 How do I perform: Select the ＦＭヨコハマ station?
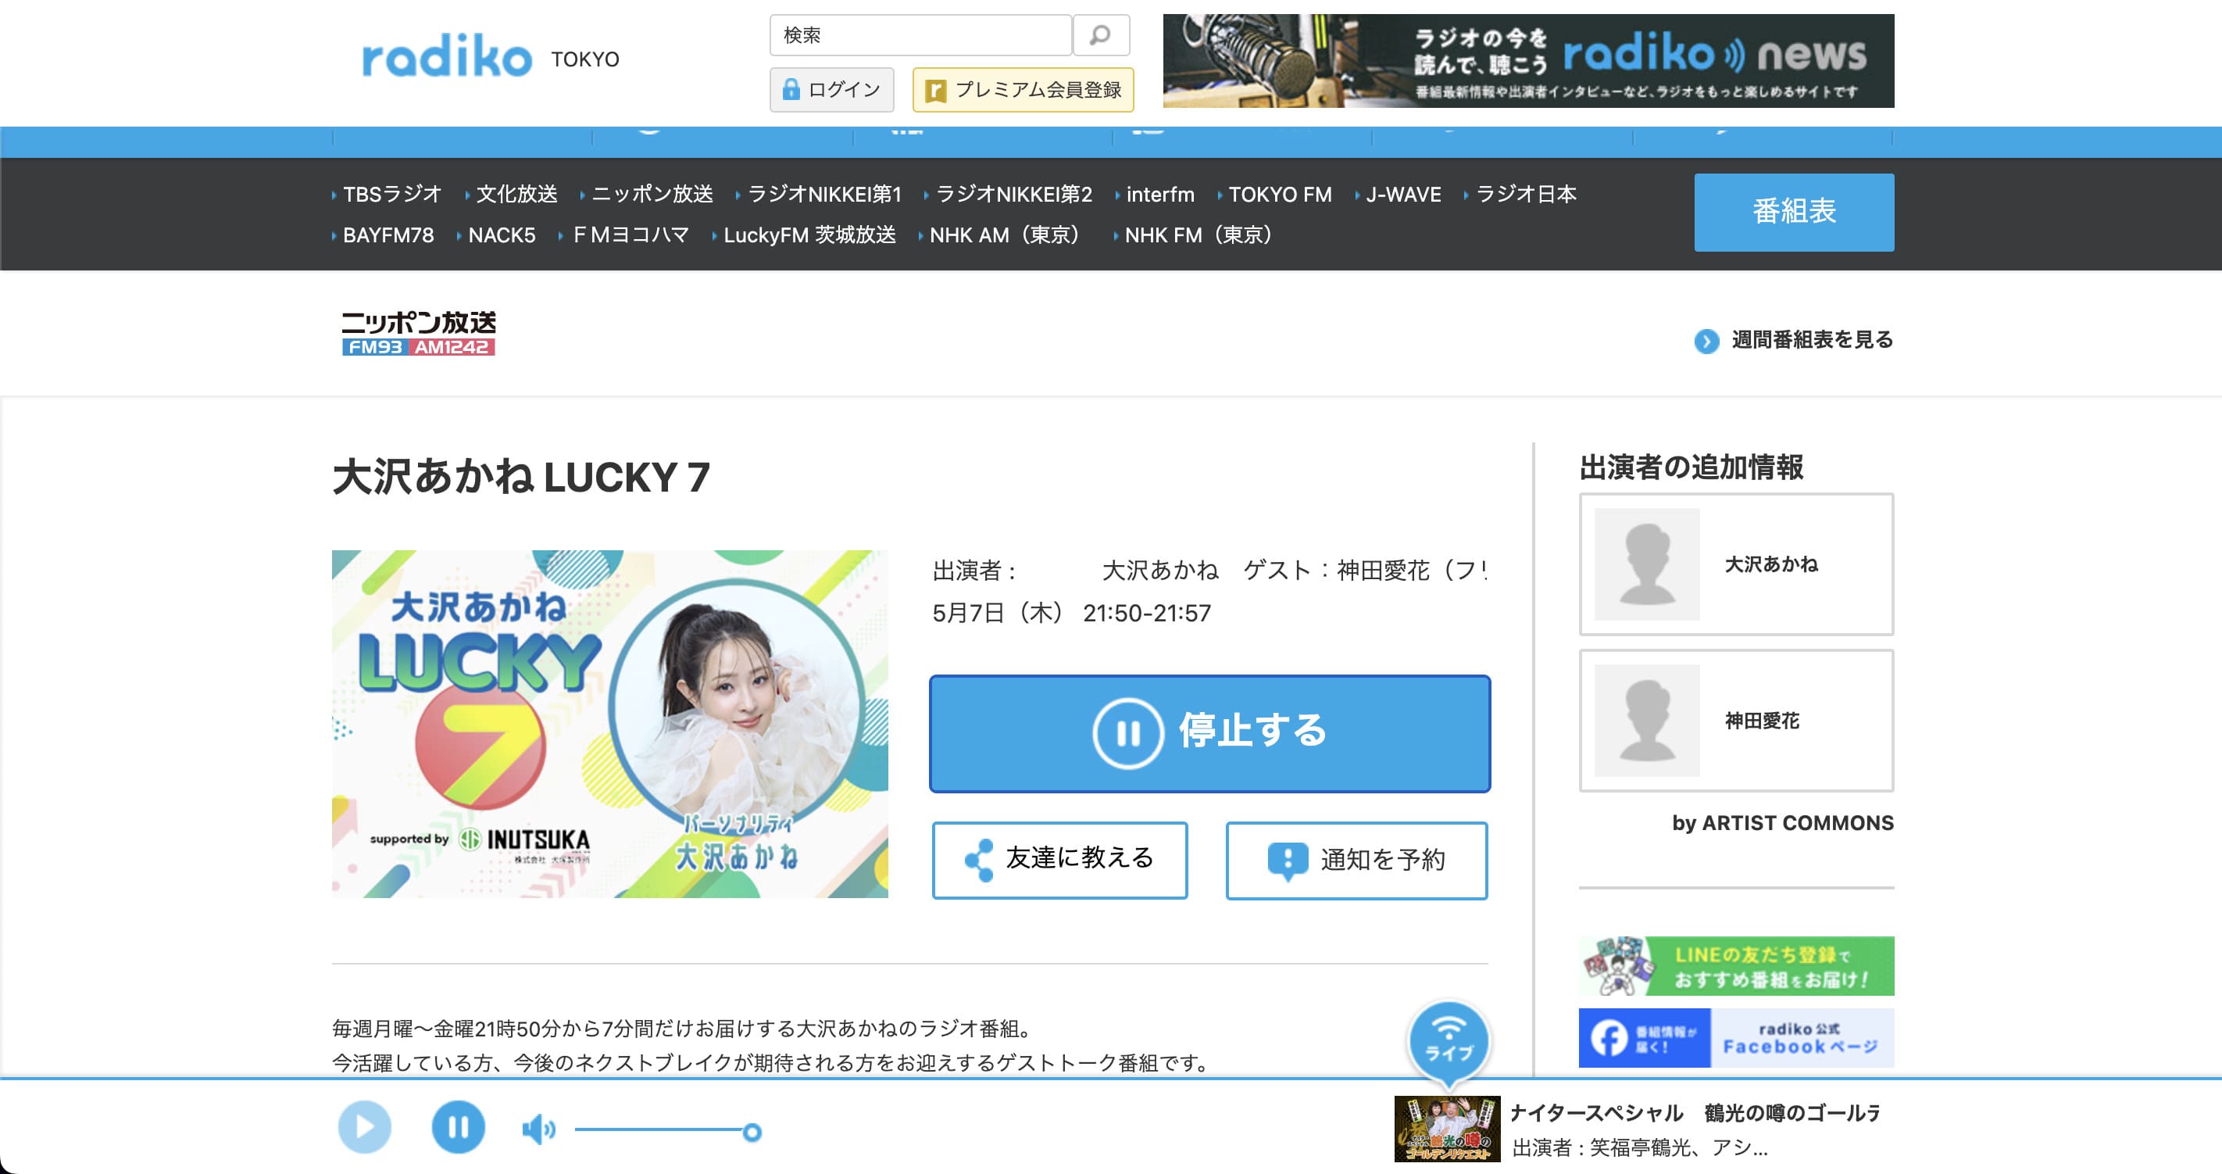coord(630,234)
